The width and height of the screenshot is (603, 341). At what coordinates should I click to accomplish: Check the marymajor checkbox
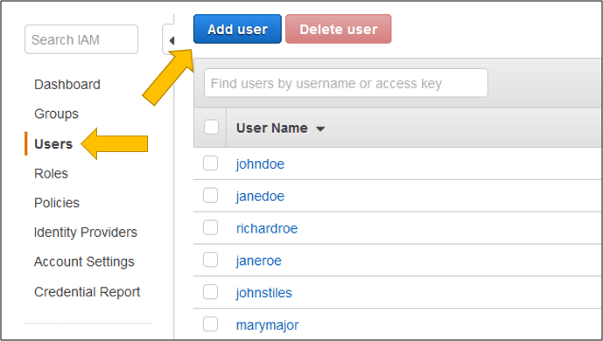(x=210, y=324)
